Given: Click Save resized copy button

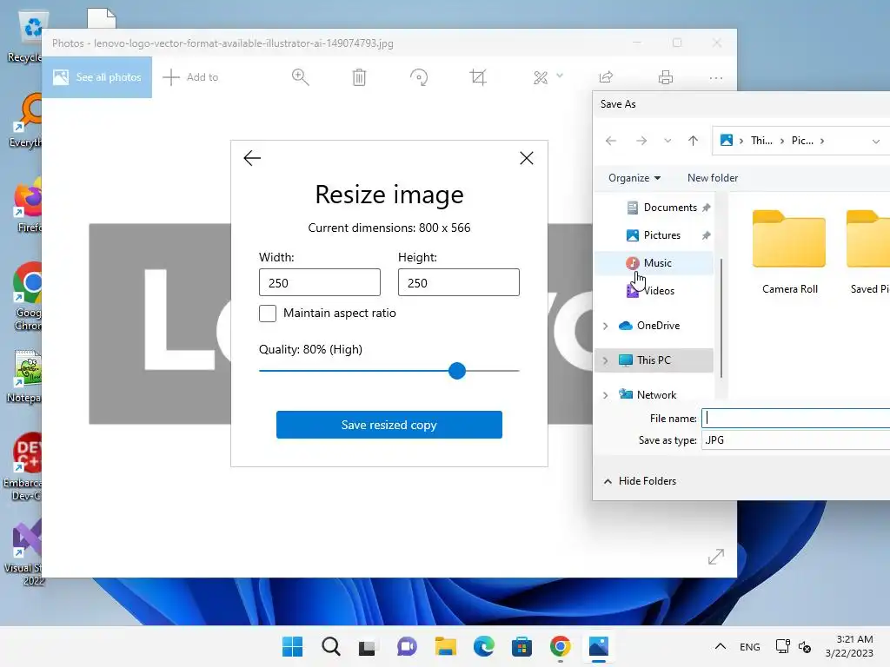Looking at the screenshot, I should coord(389,425).
